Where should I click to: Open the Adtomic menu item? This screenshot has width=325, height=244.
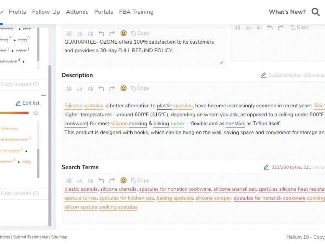coord(77,12)
